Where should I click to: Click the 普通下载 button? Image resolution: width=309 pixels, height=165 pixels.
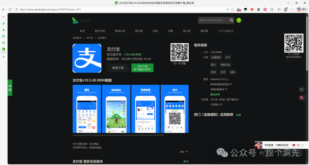click(118, 68)
